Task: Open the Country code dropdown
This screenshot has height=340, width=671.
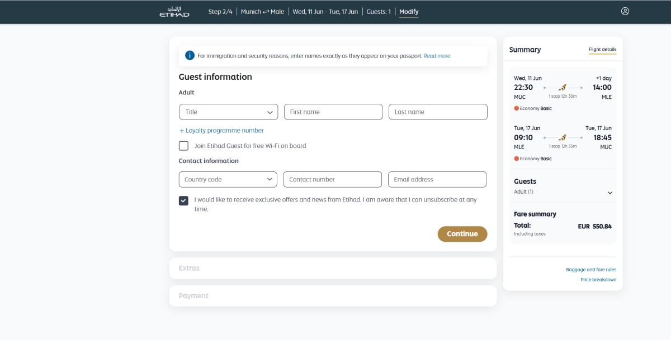Action: pyautogui.click(x=228, y=179)
